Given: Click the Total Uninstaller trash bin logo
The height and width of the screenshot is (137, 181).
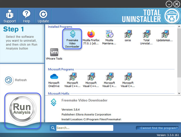Looking at the screenshot, I should point(172,16).
